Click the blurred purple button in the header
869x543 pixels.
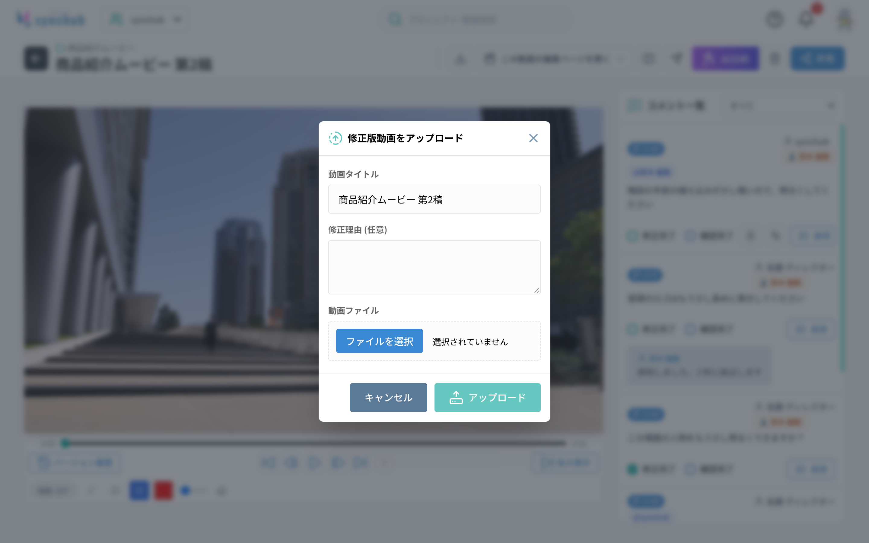(725, 59)
